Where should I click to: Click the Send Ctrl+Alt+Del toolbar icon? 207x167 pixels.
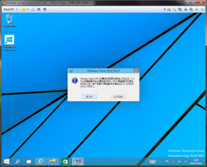tap(33, 10)
